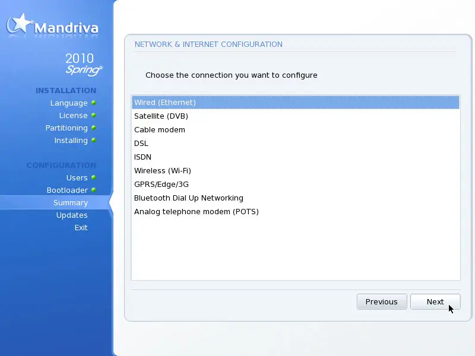Choose Analog telephone modem (POTS)
Screen dimensions: 475x356
coord(296,211)
